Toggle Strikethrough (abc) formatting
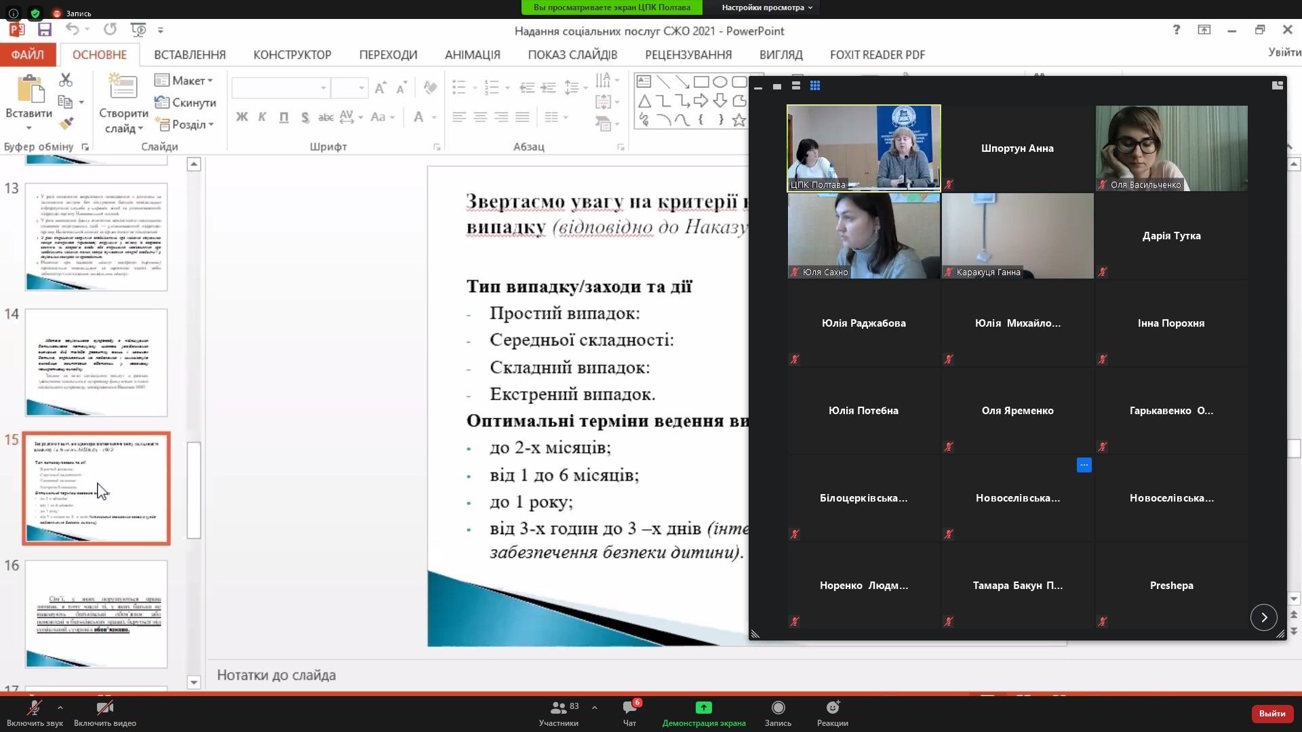The image size is (1302, 732). (x=326, y=117)
